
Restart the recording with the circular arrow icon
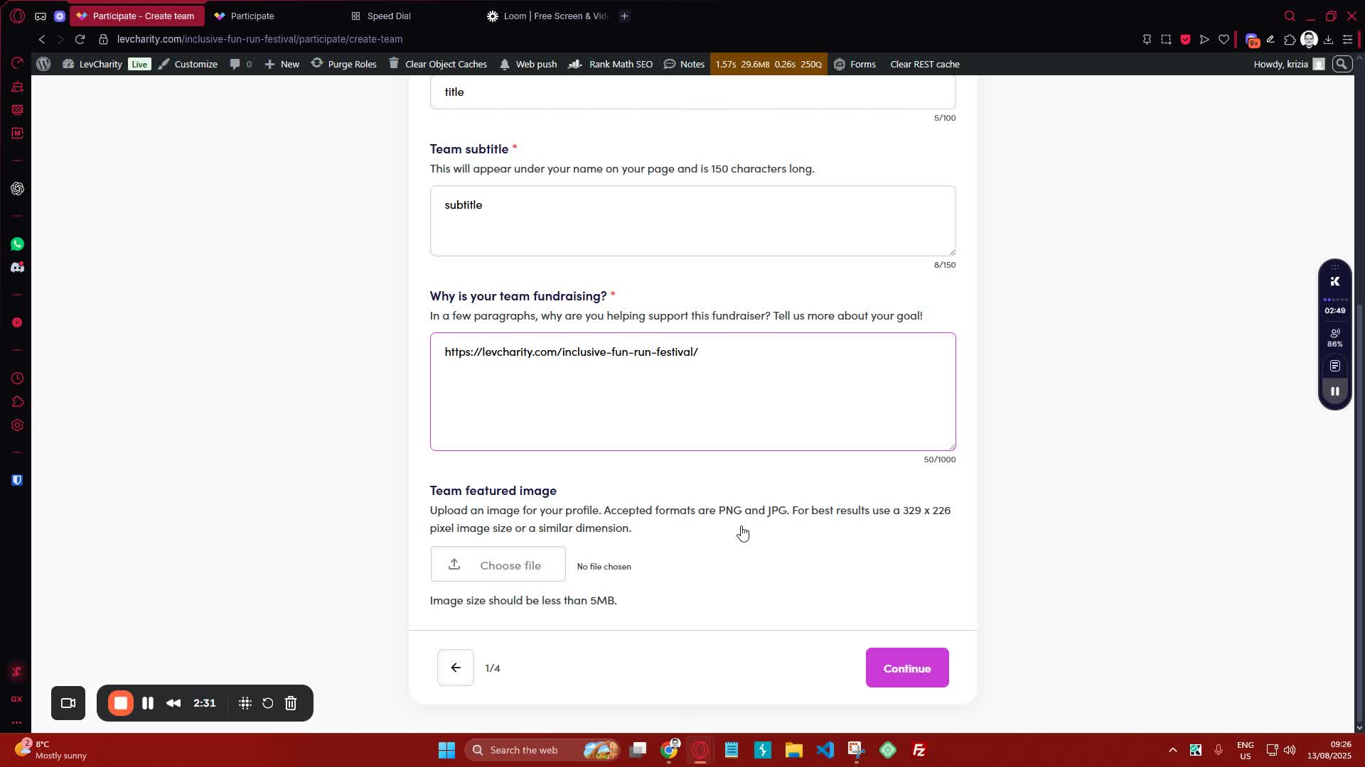point(268,703)
